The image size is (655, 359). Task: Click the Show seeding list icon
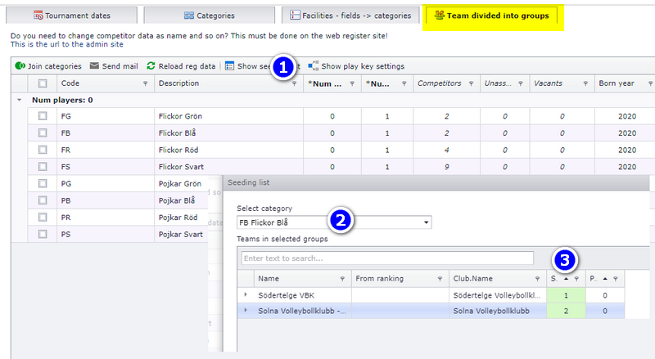[x=229, y=66]
